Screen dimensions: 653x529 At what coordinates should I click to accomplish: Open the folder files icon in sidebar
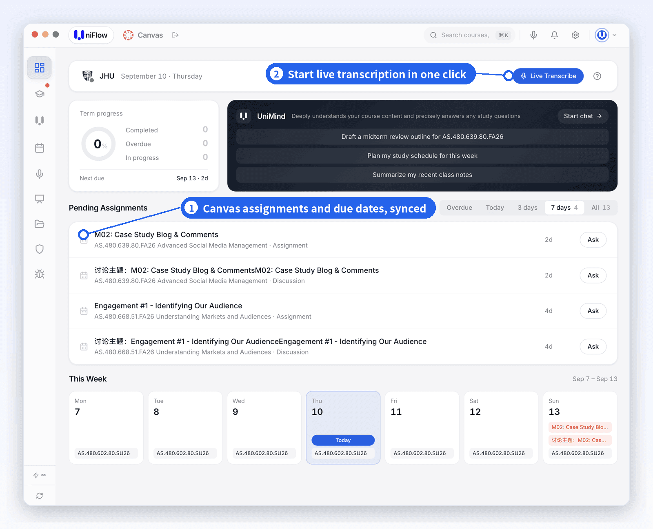pos(40,224)
